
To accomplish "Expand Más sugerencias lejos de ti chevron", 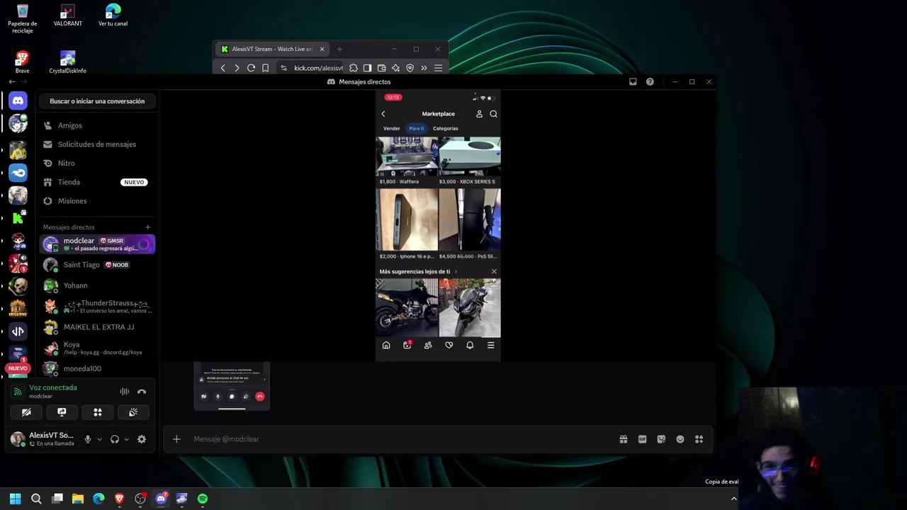I will coord(456,271).
